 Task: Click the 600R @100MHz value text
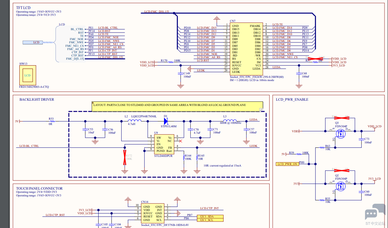(x=231, y=123)
